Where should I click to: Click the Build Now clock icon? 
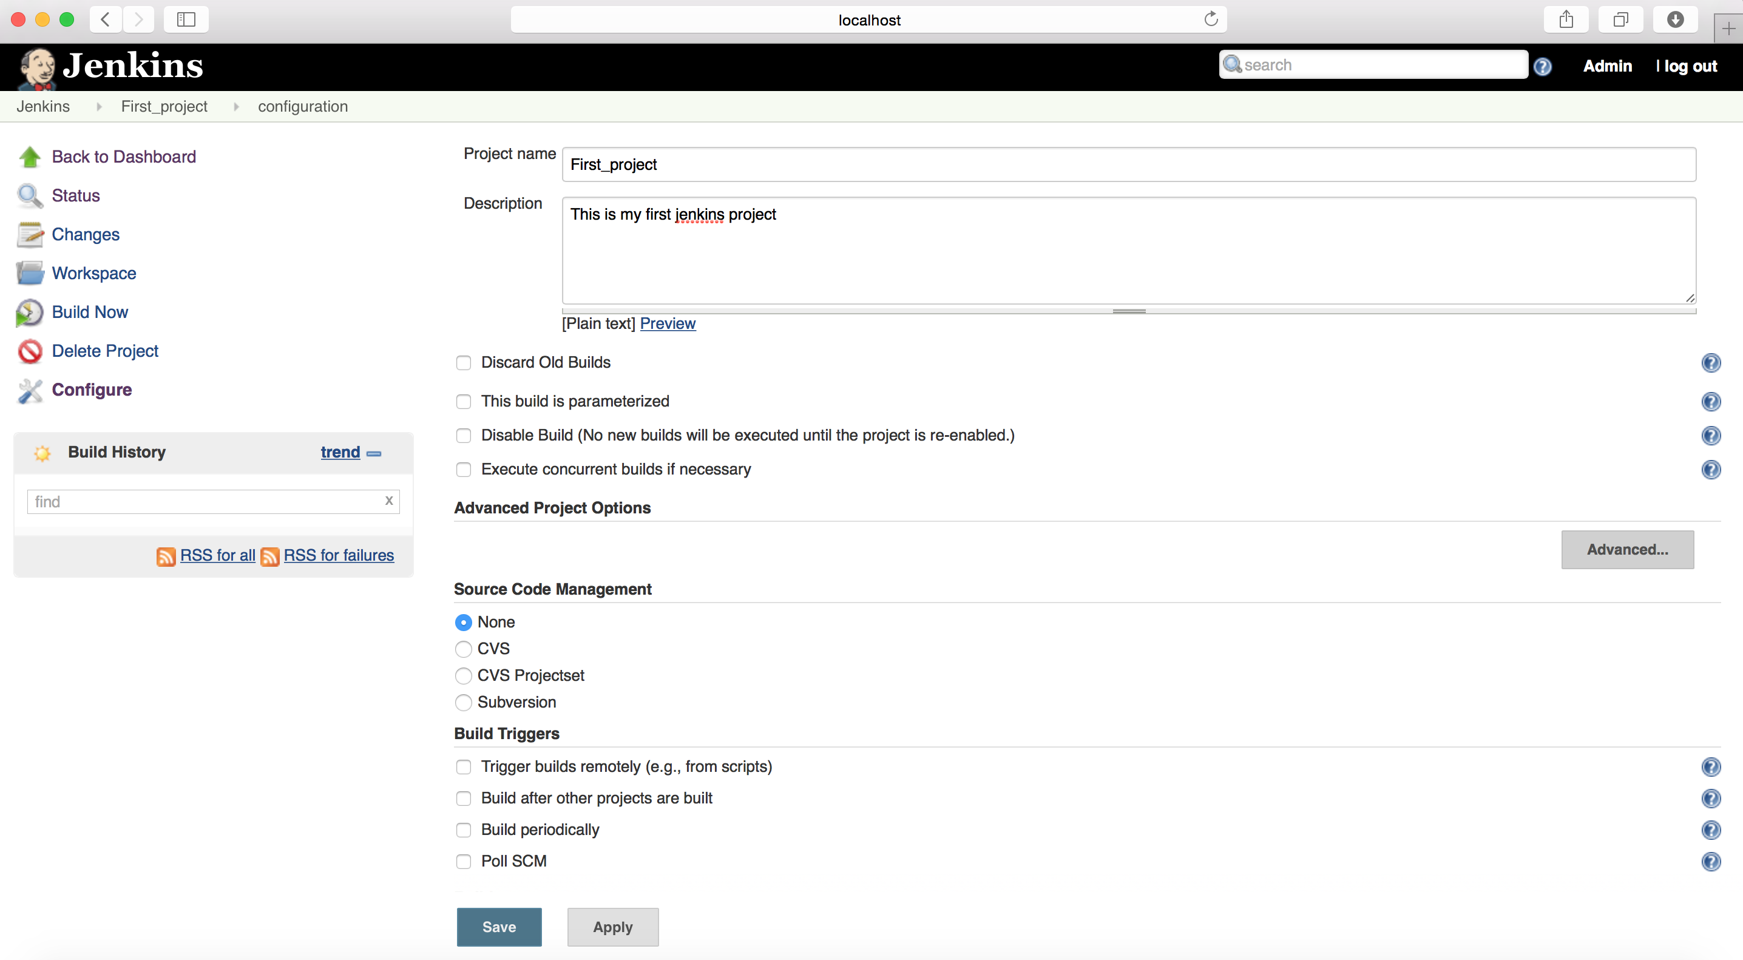pyautogui.click(x=30, y=313)
